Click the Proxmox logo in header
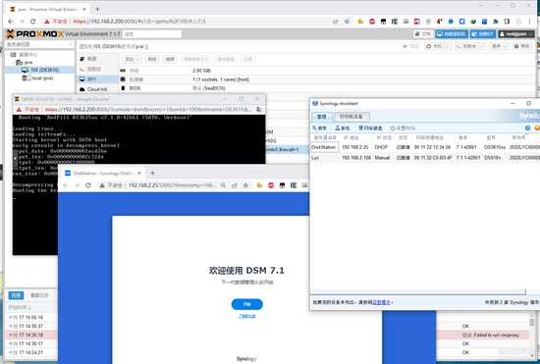 click(x=35, y=33)
